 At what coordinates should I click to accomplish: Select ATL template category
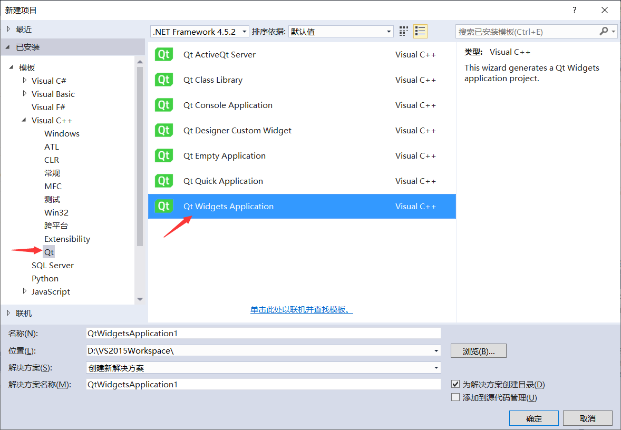(52, 146)
